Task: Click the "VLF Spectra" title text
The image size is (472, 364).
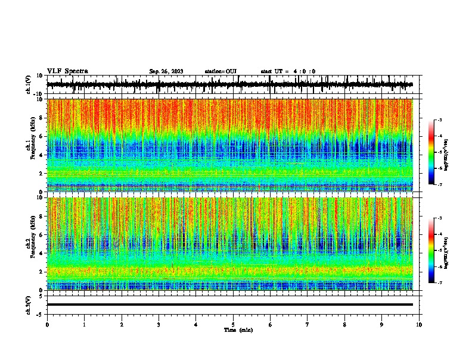Action: pyautogui.click(x=67, y=71)
